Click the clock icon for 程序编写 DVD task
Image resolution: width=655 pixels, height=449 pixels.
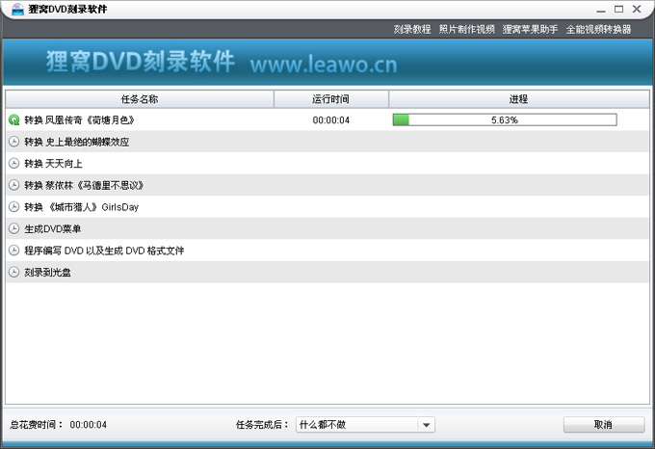tap(14, 251)
